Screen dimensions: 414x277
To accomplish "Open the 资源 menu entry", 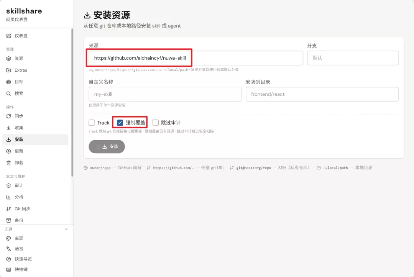I will point(35,58).
